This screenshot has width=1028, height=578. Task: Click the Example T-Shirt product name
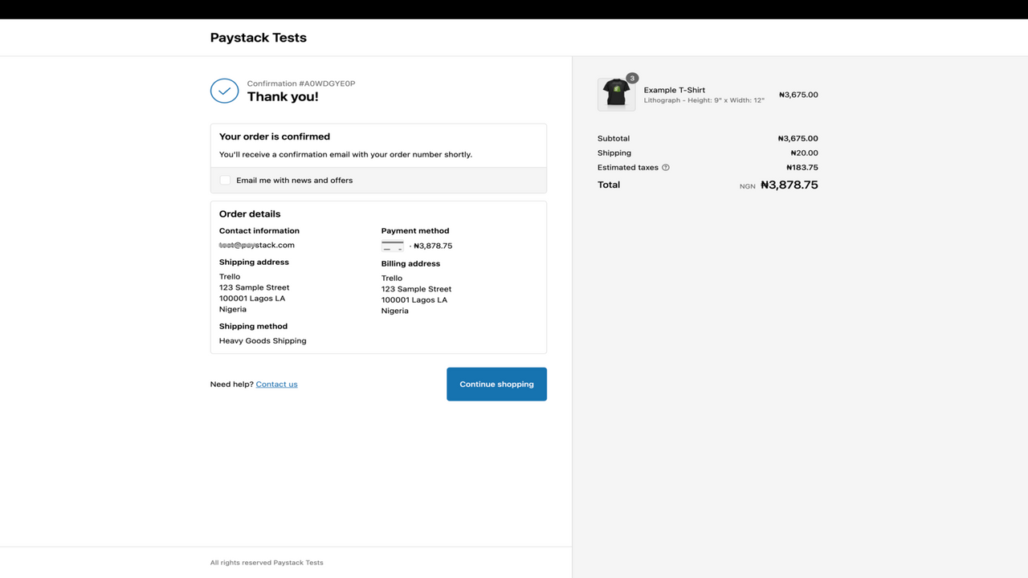pyautogui.click(x=675, y=91)
